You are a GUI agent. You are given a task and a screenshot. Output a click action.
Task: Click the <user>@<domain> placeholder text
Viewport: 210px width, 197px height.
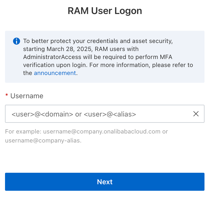click(x=42, y=114)
